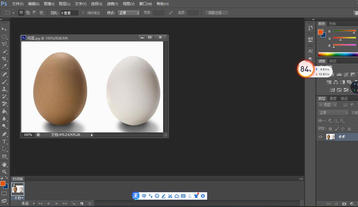Screen dimensions: 358x207
Task: Hide the 背景 layer visibility
Action: click(x=320, y=137)
